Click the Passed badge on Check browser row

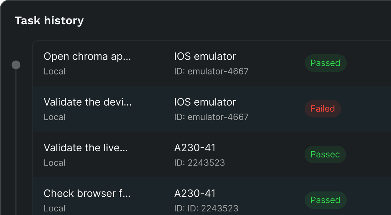[x=325, y=200]
